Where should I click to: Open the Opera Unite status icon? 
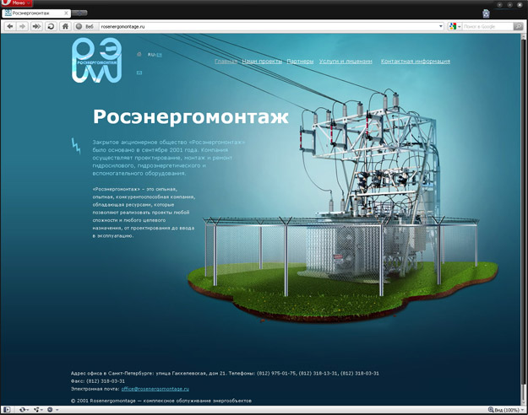[x=38, y=410]
